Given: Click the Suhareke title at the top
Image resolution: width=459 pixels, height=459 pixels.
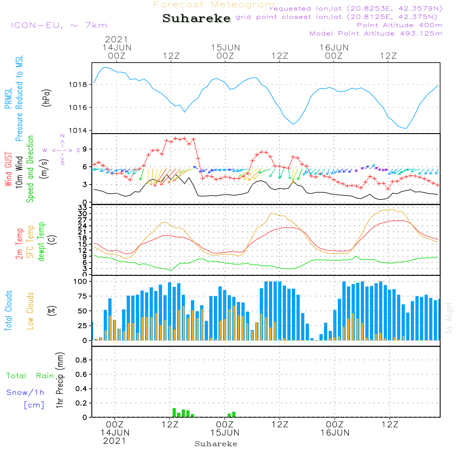Looking at the screenshot, I should coord(196,18).
